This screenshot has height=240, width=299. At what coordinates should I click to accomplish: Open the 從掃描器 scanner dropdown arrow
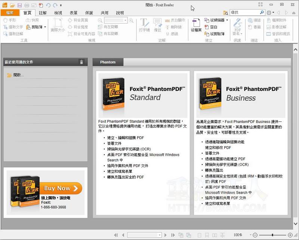click(x=227, y=20)
